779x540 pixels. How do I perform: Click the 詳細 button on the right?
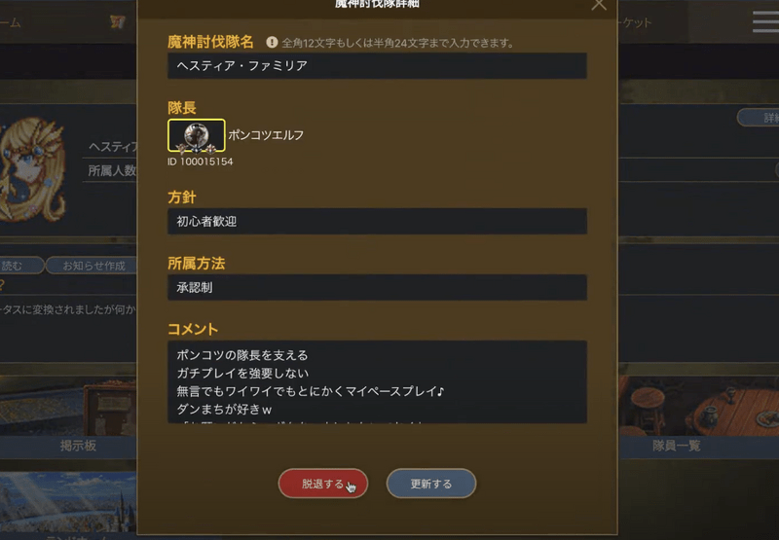(x=759, y=118)
